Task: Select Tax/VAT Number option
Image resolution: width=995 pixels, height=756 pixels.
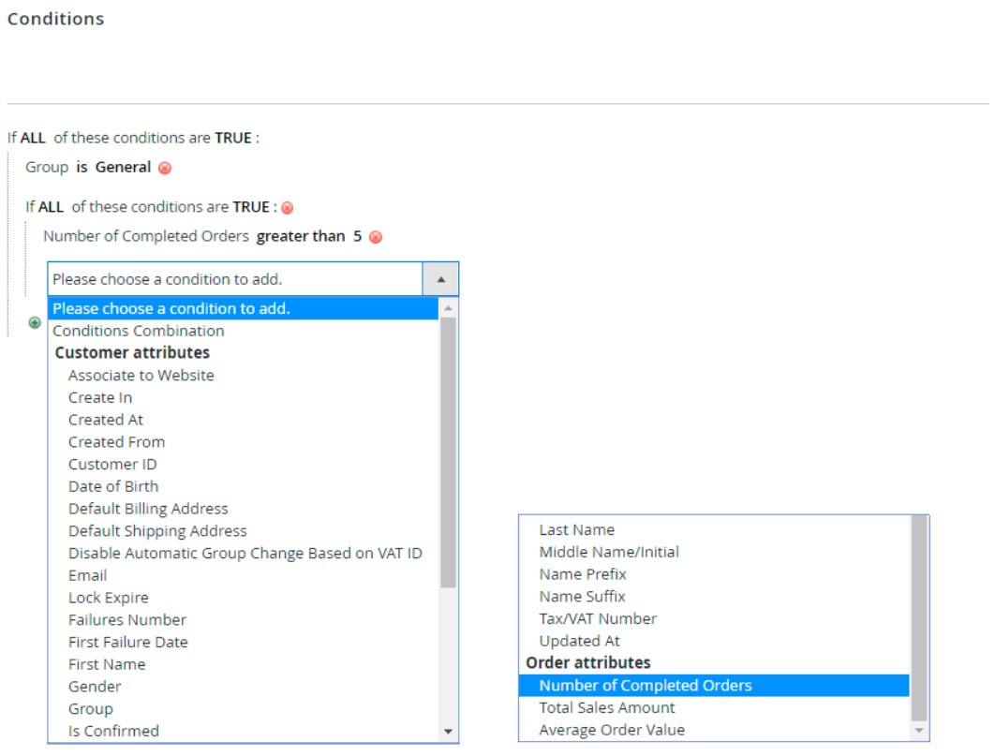Action: 597,618
